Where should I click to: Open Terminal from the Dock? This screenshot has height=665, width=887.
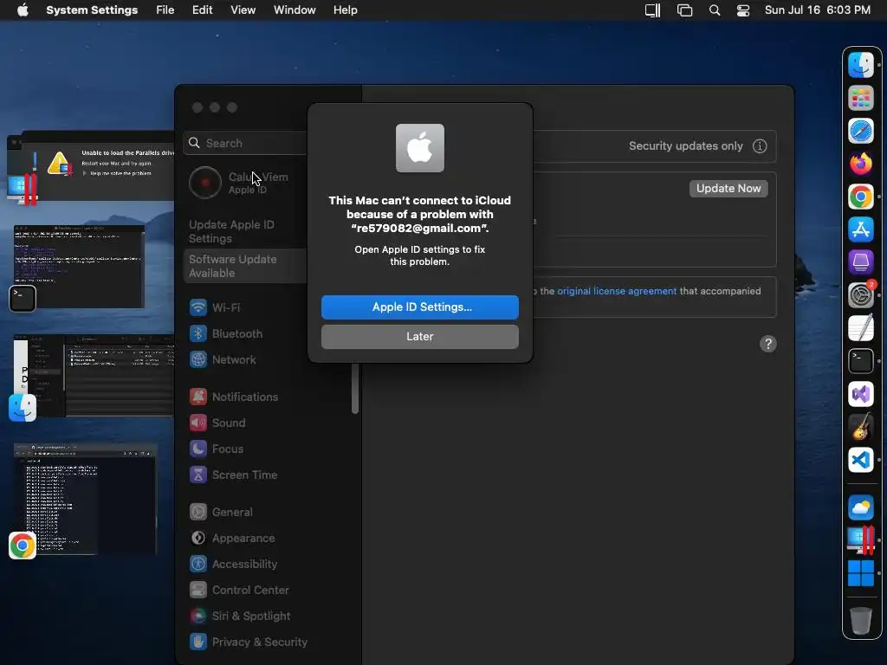tap(861, 361)
